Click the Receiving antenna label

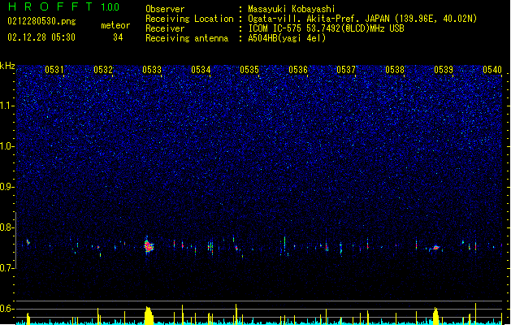pyautogui.click(x=187, y=38)
